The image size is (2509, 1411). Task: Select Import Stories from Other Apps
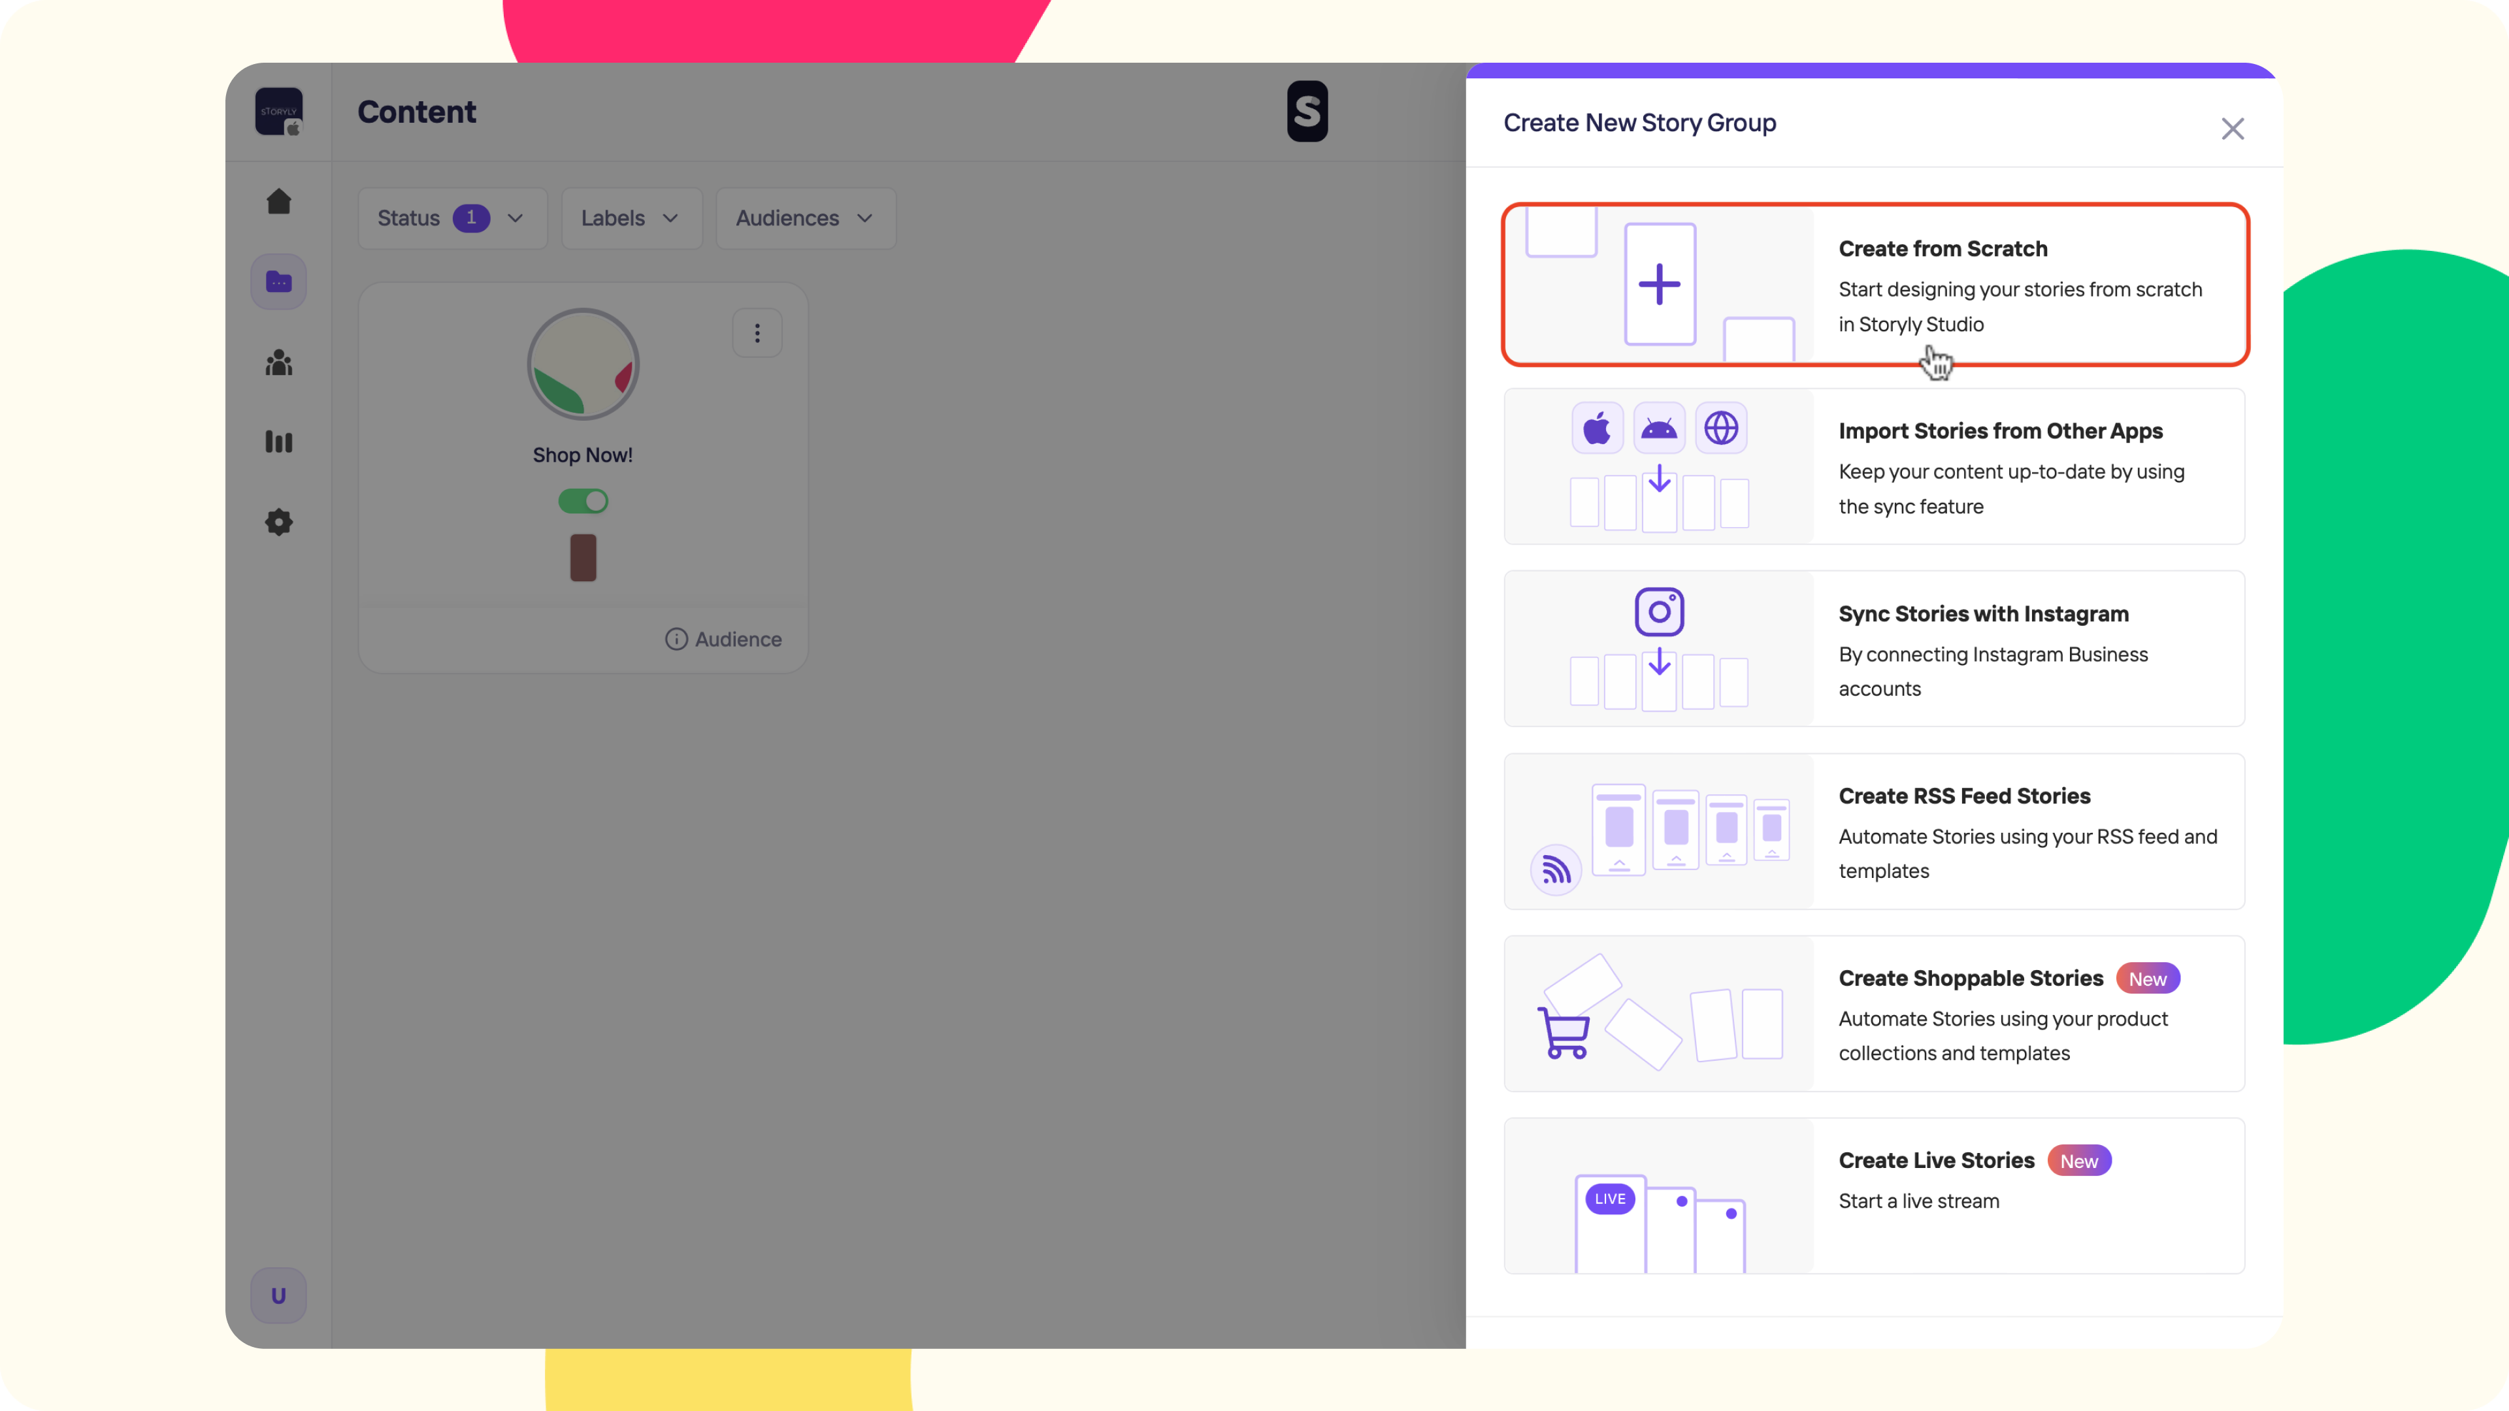coord(1874,468)
